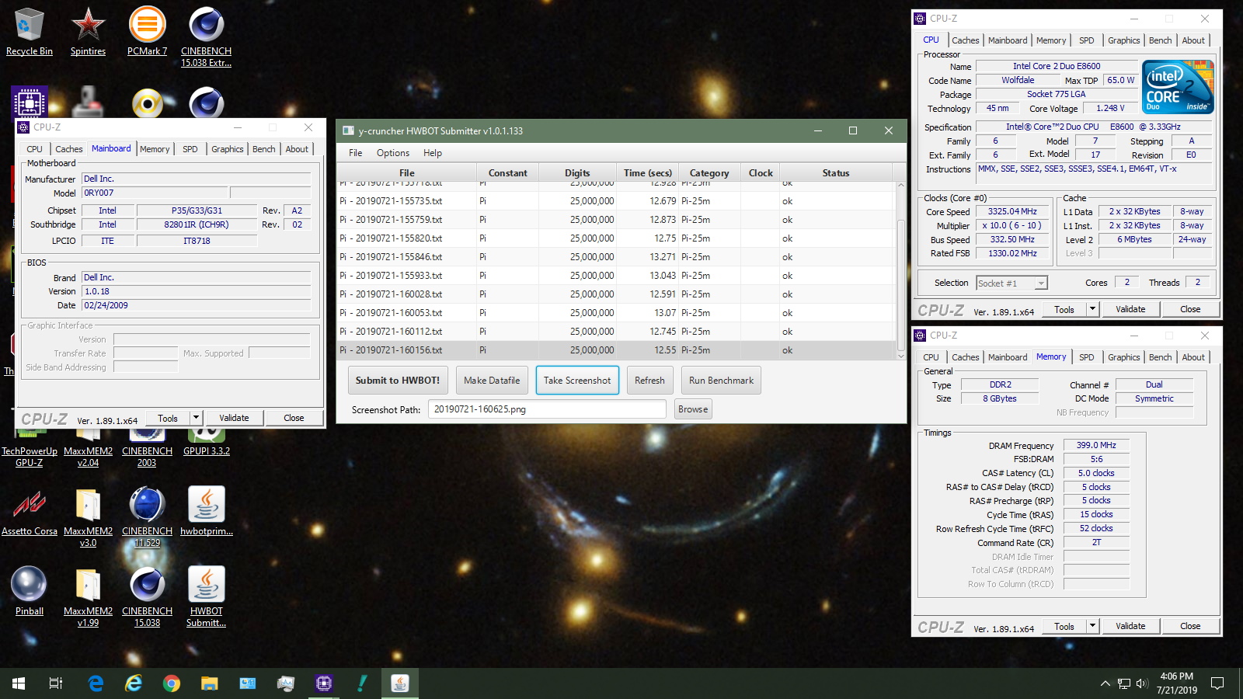Click the Make Datafile button
Screen dimensions: 1243x699
[492, 381]
